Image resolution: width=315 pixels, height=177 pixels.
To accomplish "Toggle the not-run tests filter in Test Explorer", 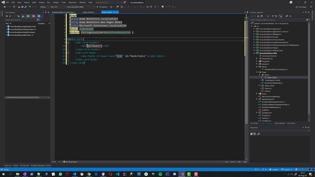I will pyautogui.click(x=40, y=16).
